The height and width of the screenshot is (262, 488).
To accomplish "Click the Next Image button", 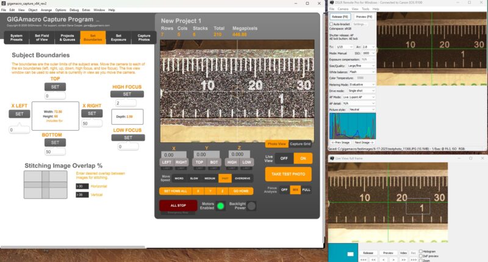I will coord(364,142).
